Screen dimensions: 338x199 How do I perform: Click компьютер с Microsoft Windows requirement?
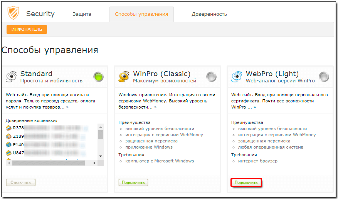point(160,161)
